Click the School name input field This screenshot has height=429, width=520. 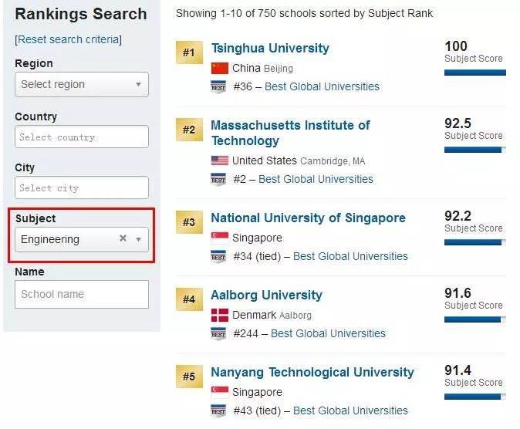[x=82, y=294]
